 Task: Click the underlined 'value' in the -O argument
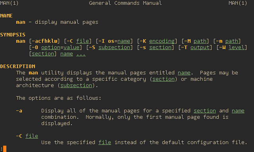pyautogui.click(x=71, y=47)
